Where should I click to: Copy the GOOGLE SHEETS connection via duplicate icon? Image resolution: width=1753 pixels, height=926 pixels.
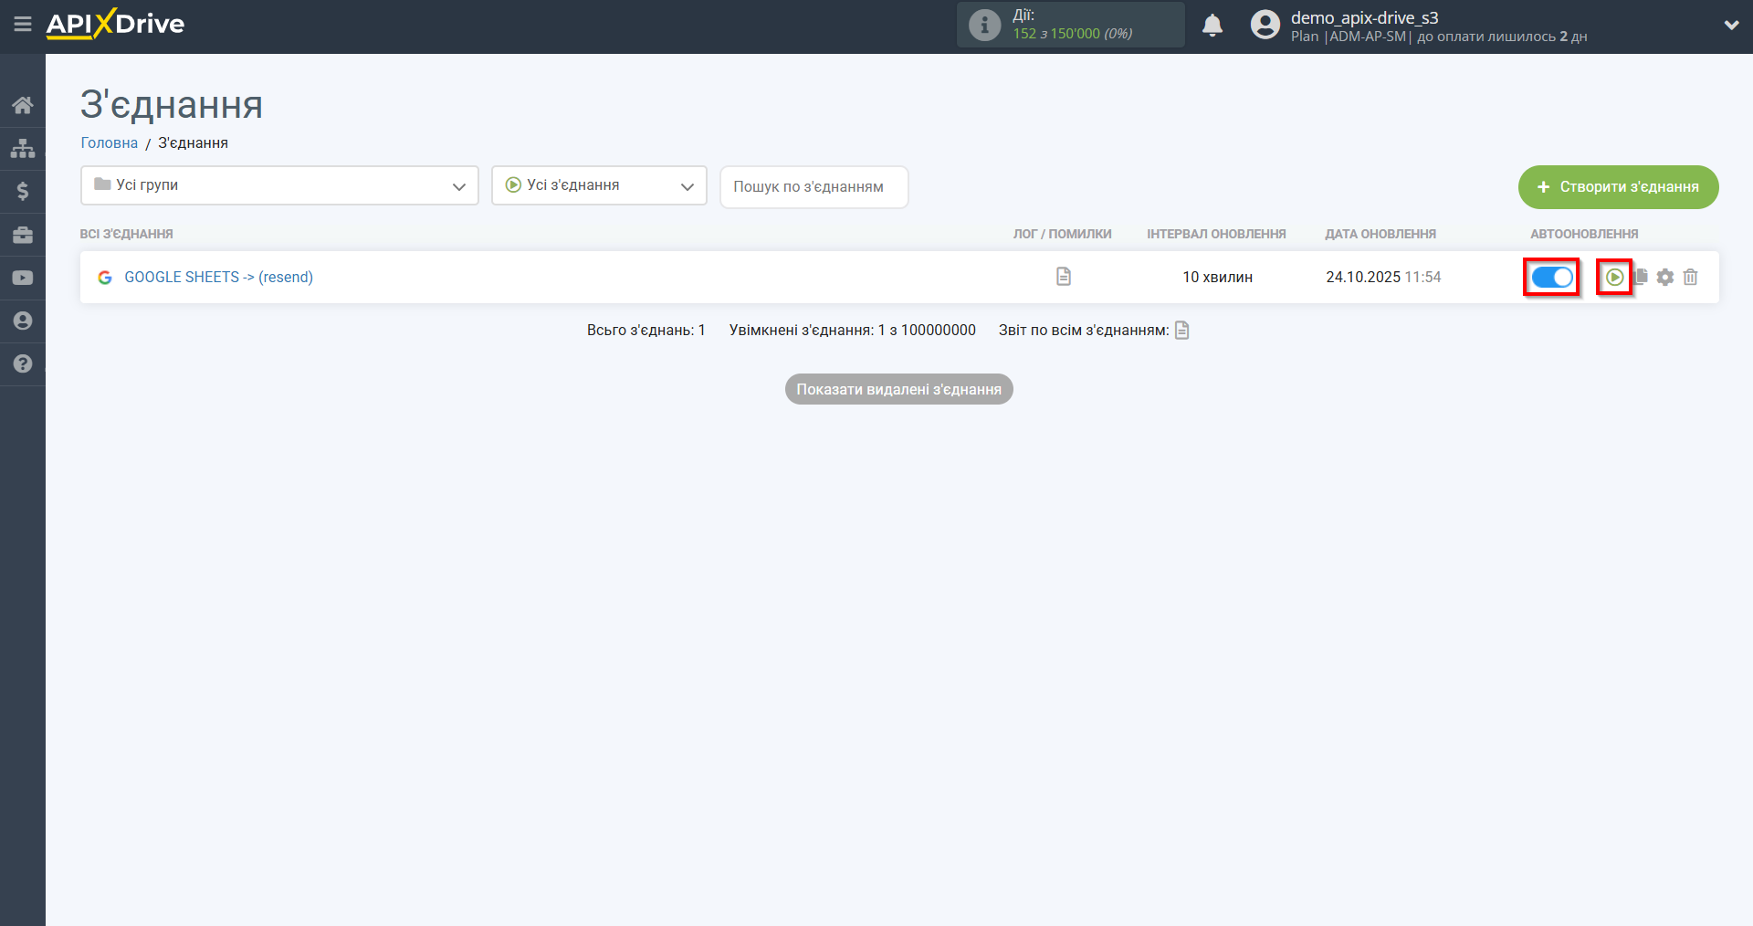1641,277
